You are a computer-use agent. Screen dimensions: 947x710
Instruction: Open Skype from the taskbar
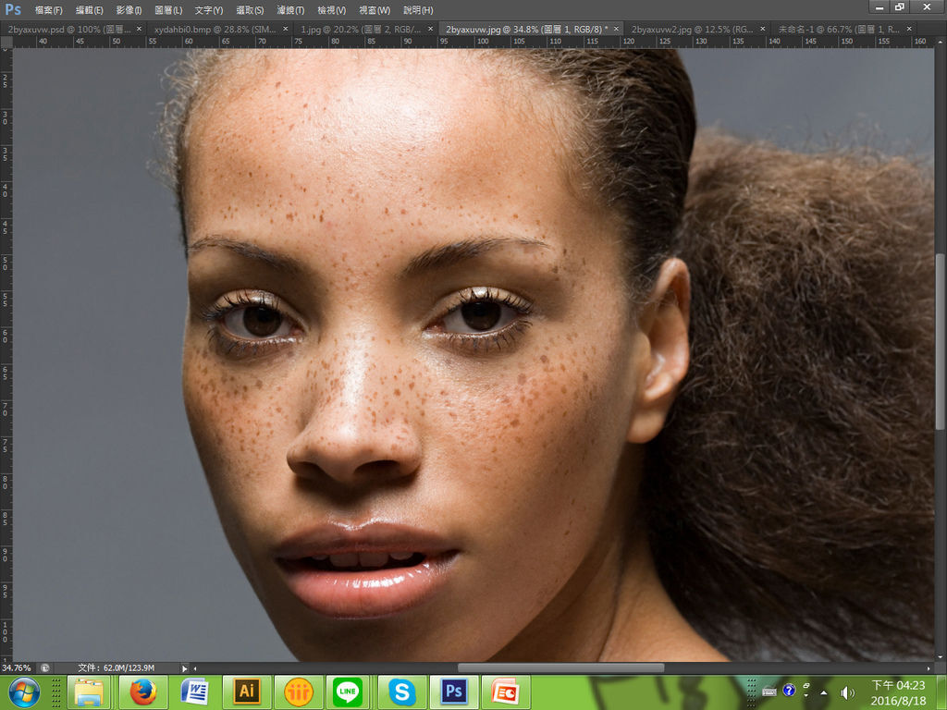401,692
